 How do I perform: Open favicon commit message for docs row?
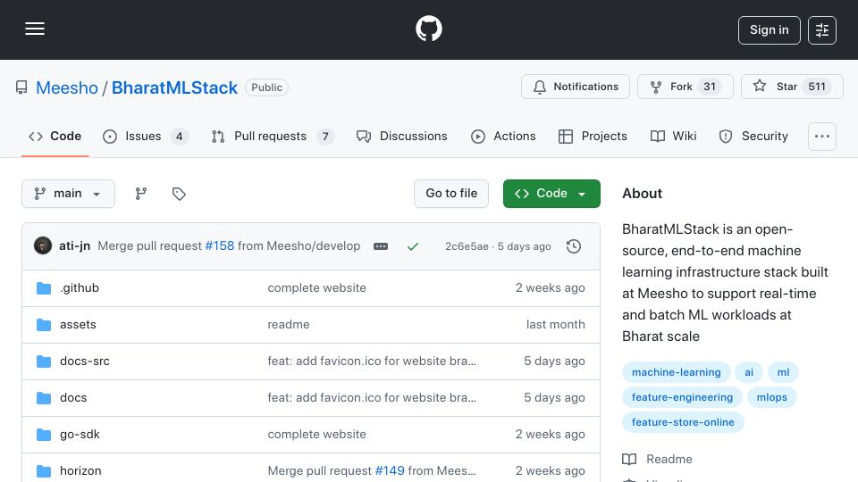[372, 398]
